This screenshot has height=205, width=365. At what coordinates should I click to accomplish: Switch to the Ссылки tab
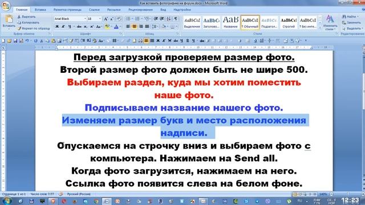coord(94,10)
